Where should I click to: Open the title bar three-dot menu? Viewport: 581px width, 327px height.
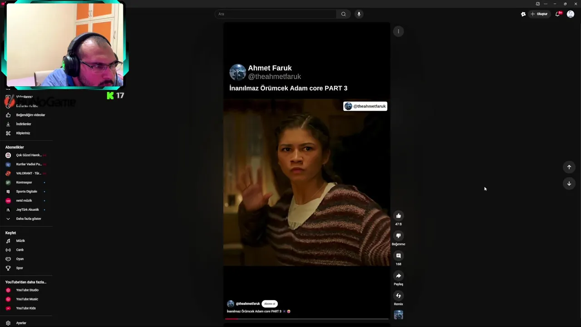(x=546, y=4)
